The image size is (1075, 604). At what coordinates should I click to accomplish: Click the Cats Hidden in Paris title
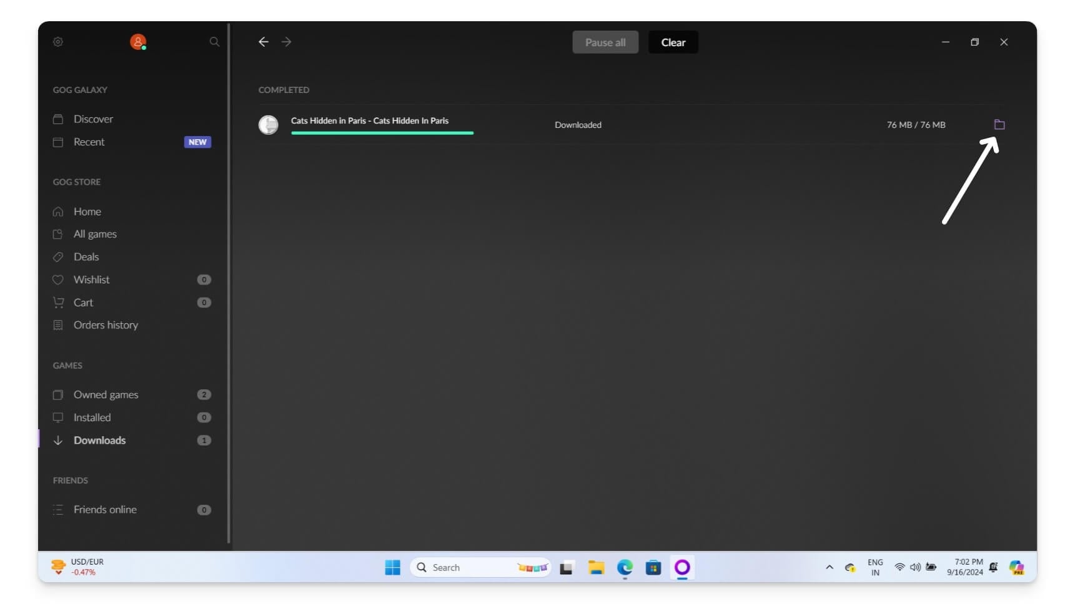pyautogui.click(x=370, y=120)
